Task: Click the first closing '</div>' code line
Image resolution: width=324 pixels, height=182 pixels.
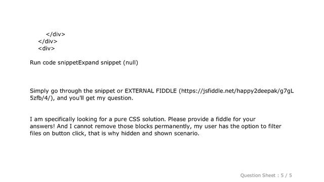Action: pyautogui.click(x=56, y=34)
